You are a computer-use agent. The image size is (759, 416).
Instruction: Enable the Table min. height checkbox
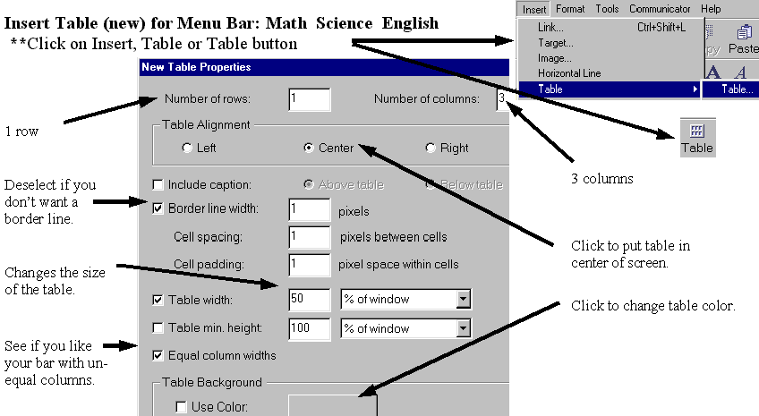[x=158, y=328]
